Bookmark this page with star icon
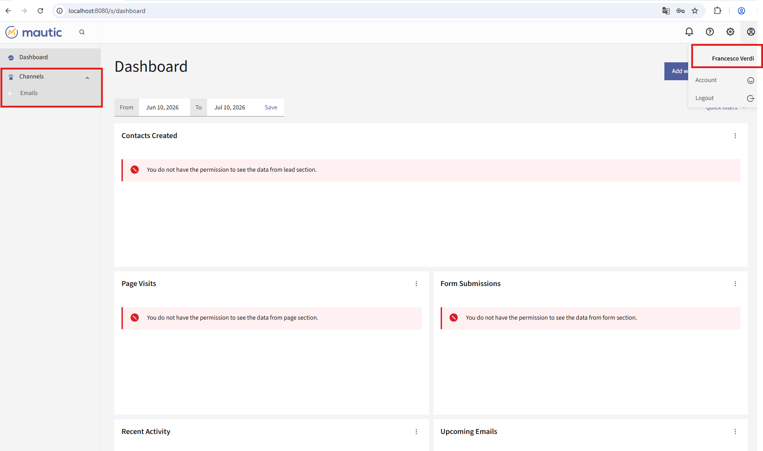The height and width of the screenshot is (451, 763). 695,11
